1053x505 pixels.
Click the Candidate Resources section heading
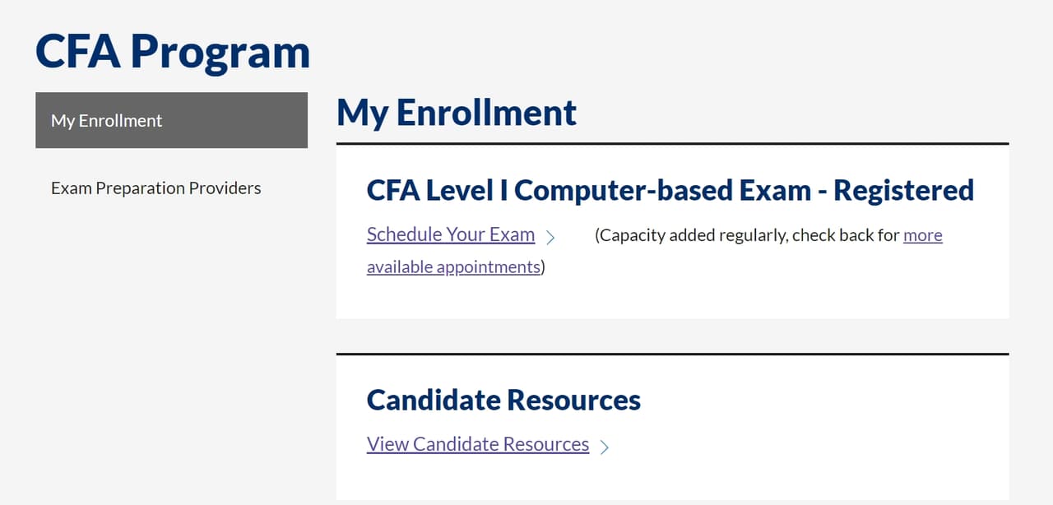[503, 400]
